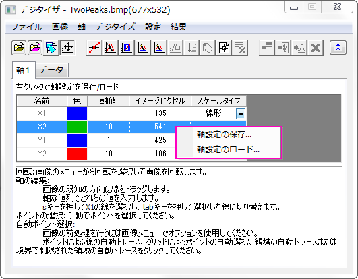Click the Y2 axis value cell showing 10
Image resolution: width=358 pixels, height=279 pixels.
109,154
